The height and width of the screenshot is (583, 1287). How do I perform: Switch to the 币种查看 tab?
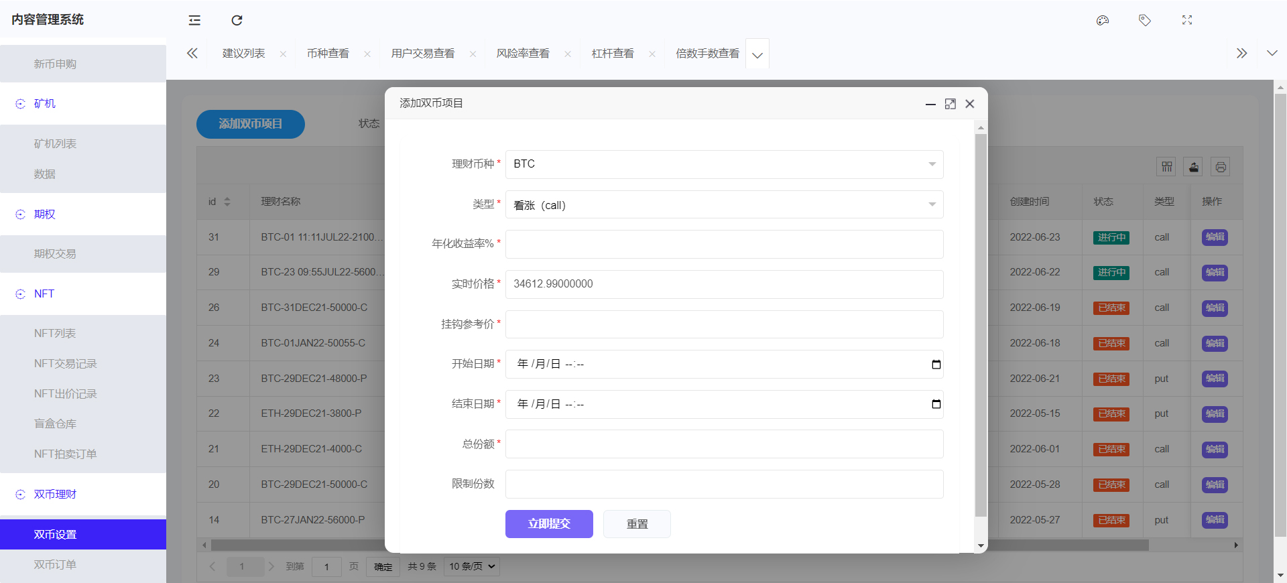328,54
